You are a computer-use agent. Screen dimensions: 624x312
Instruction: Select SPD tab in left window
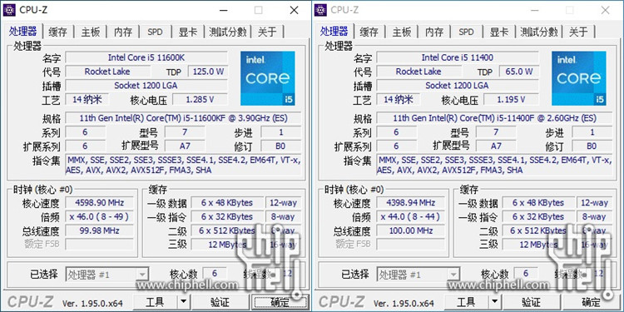[x=156, y=32]
